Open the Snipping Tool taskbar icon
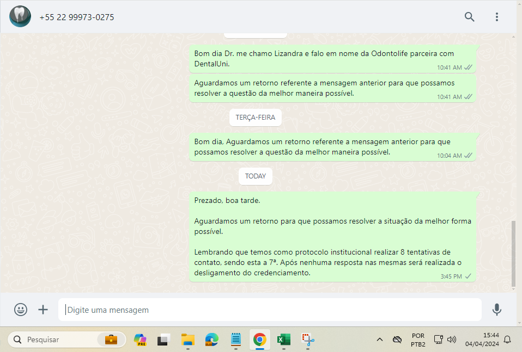The image size is (522, 352). [x=308, y=339]
